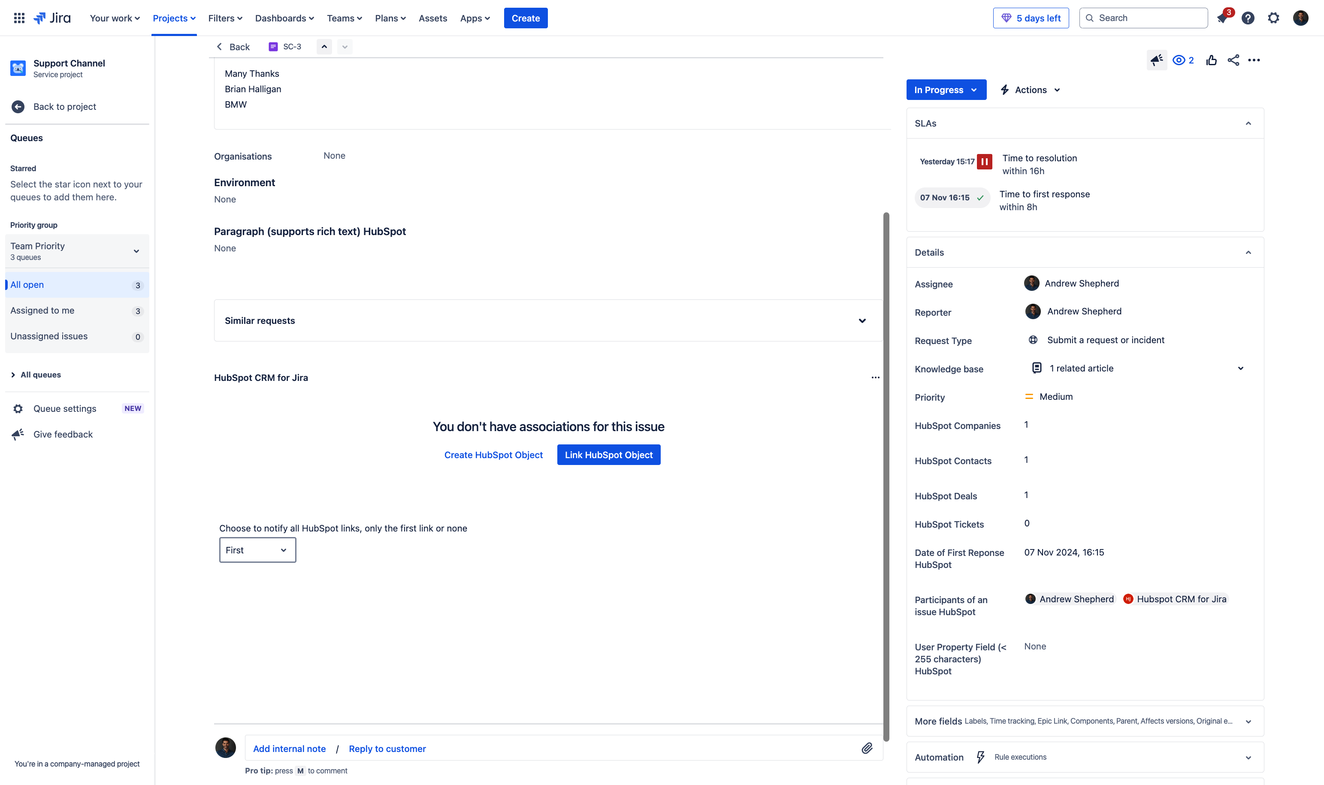Click the link HubSpot Object button icon
Image resolution: width=1324 pixels, height=785 pixels.
coord(608,455)
